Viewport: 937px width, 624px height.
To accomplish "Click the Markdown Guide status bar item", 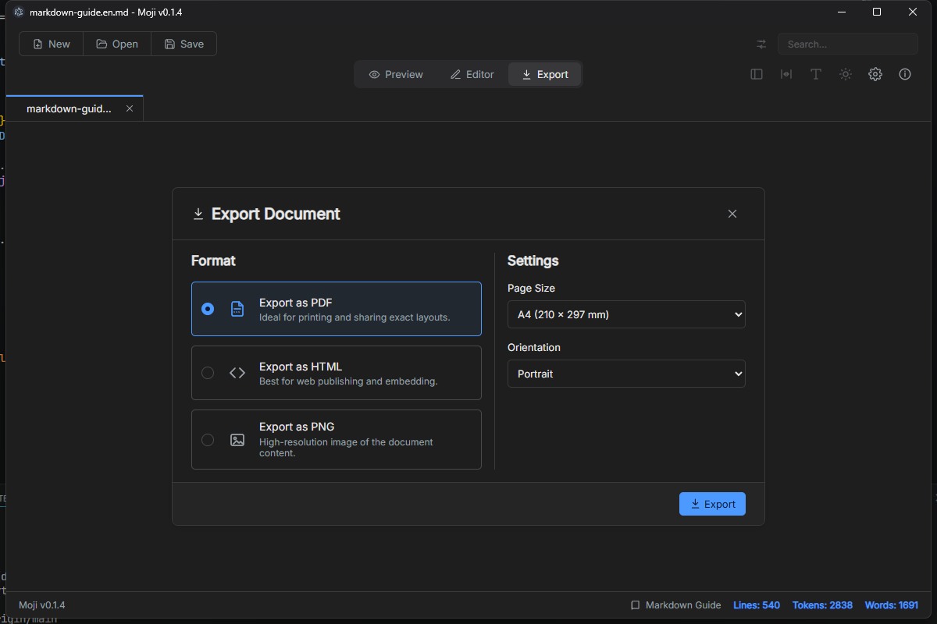I will point(676,605).
